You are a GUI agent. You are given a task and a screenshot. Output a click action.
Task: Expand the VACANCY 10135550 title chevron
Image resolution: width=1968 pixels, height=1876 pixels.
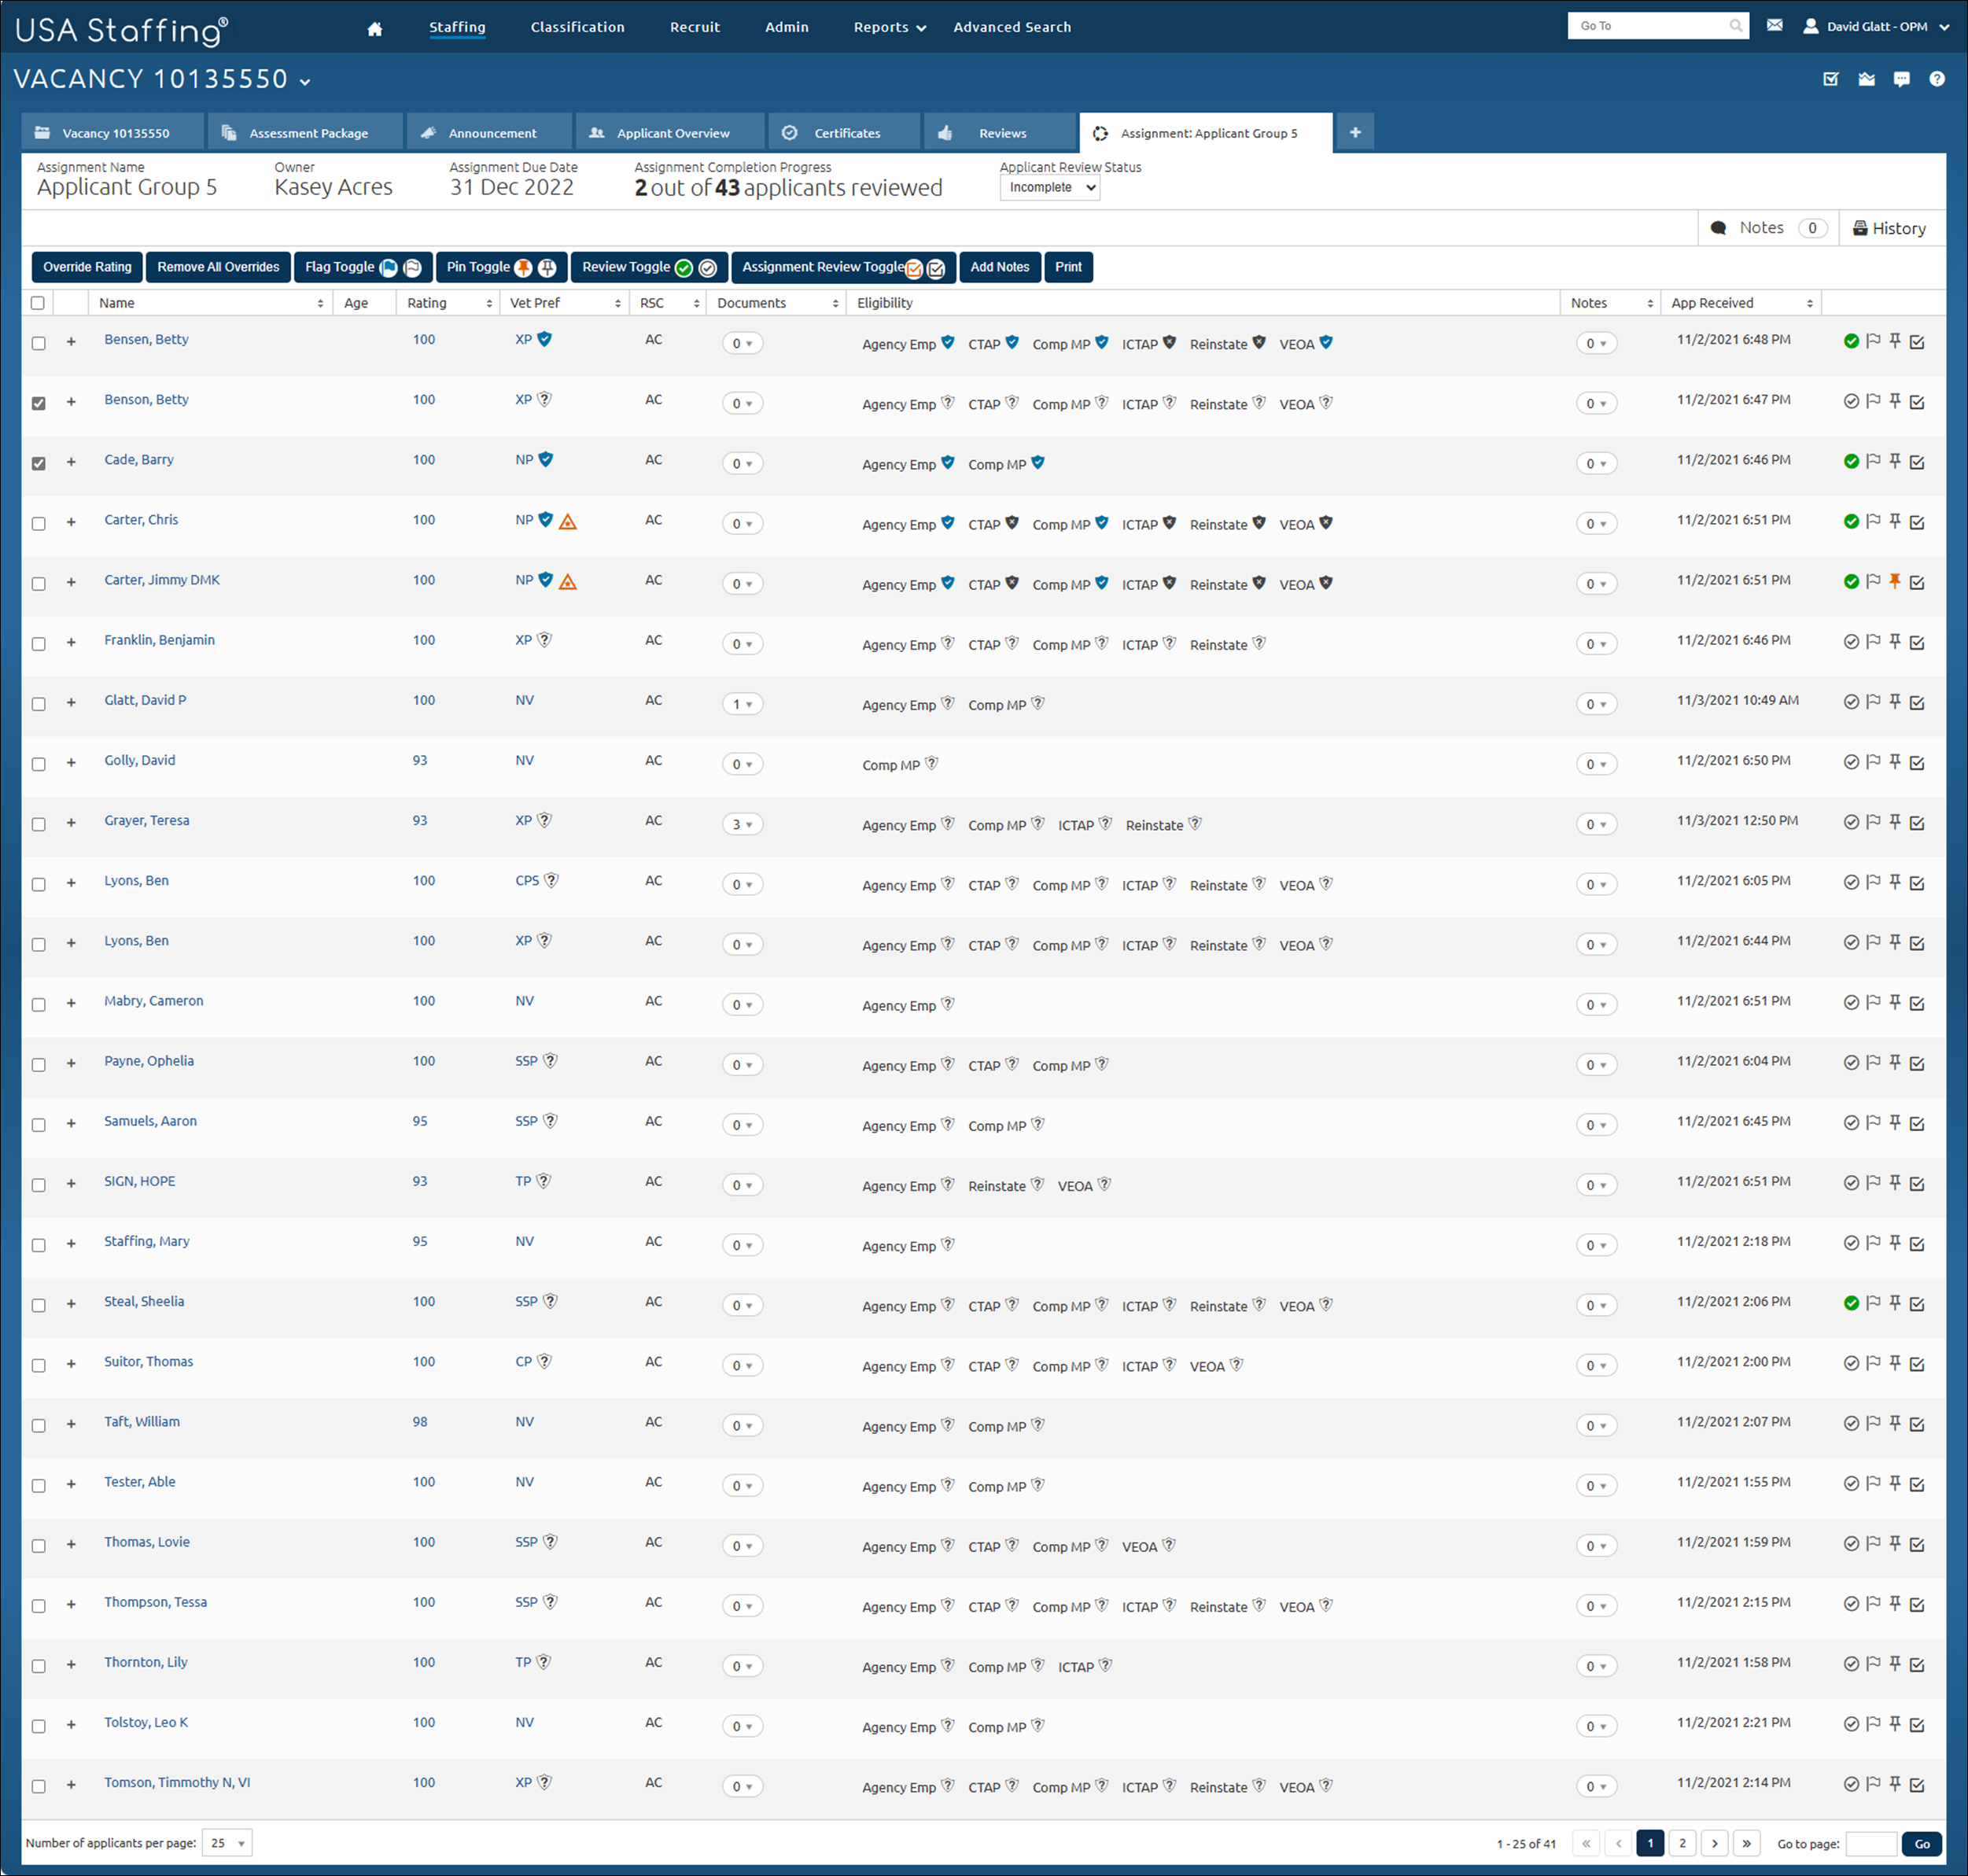pos(305,81)
